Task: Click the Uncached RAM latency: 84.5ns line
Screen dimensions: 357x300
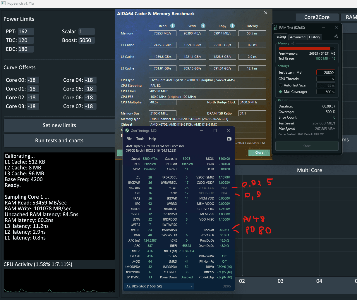Action: click(41, 214)
